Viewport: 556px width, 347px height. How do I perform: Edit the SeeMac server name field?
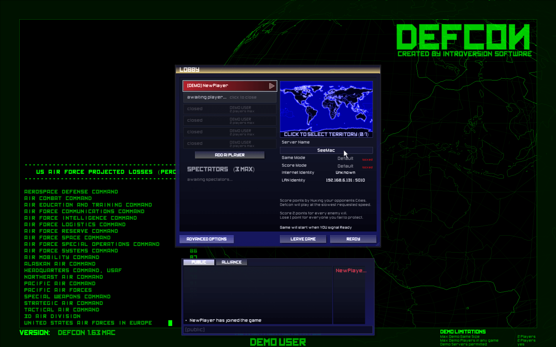coord(326,150)
